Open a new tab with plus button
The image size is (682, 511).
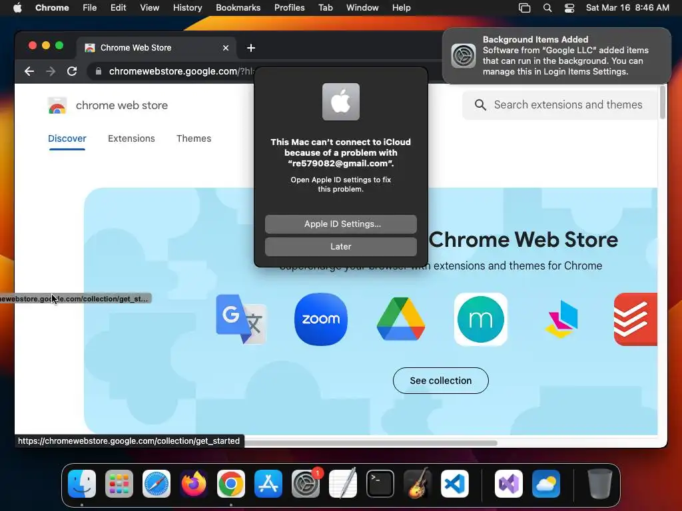251,48
